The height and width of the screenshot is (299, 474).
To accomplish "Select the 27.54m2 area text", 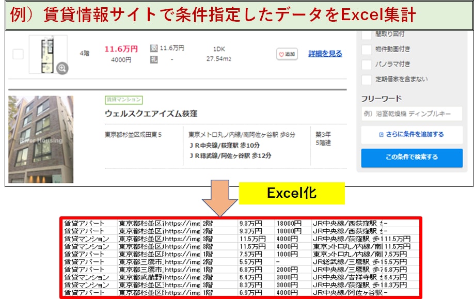I will [219, 59].
